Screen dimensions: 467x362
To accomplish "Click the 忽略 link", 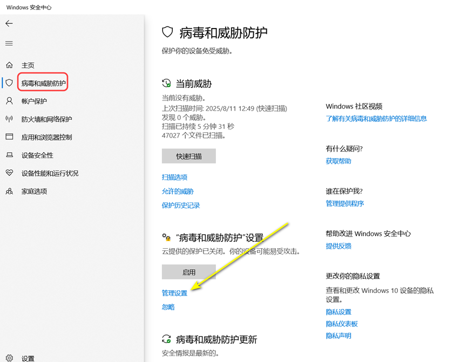I will coord(168,307).
